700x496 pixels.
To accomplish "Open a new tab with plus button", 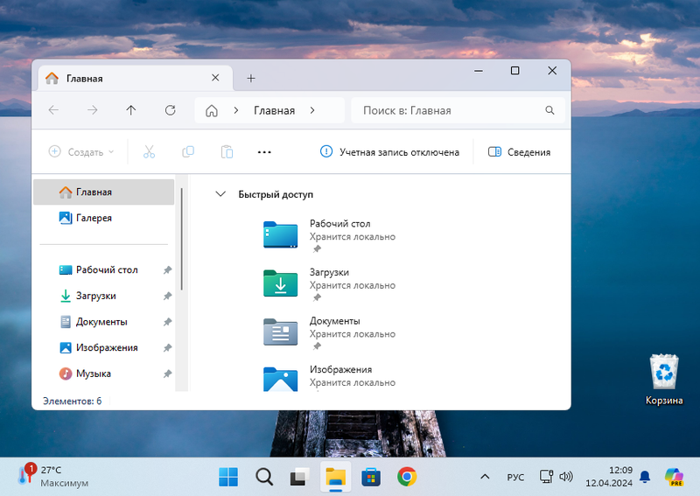I will (251, 79).
